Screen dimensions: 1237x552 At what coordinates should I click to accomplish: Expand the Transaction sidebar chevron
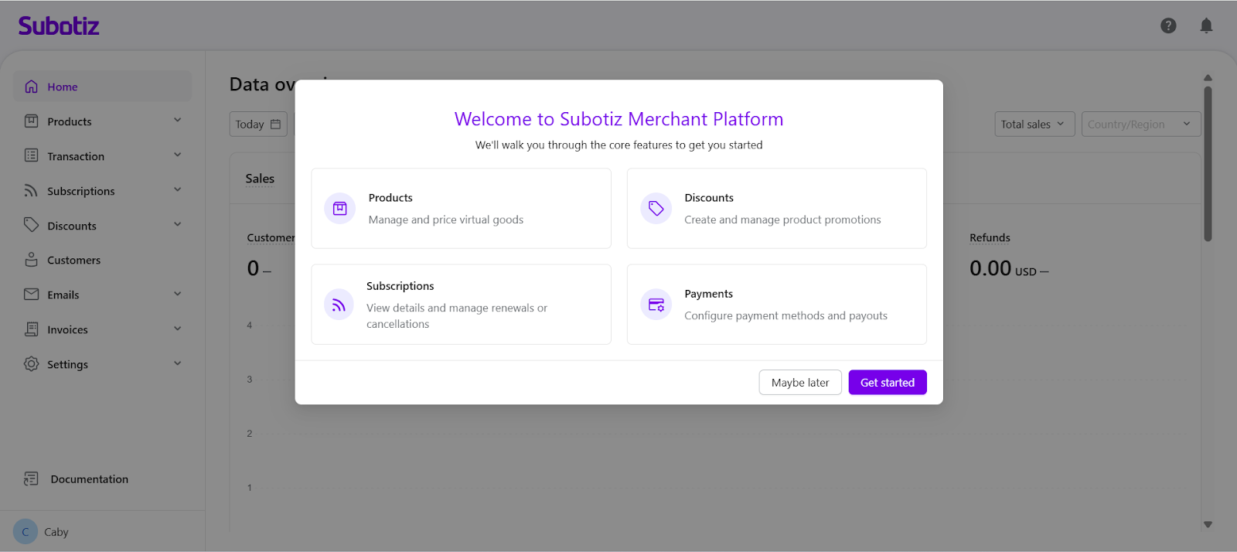pos(177,155)
